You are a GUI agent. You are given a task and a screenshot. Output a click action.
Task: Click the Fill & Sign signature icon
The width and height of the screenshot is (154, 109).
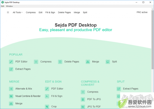coord(47,96)
